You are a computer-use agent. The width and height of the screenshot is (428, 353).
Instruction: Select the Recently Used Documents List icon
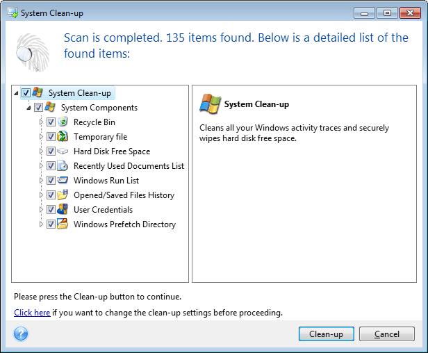point(63,166)
